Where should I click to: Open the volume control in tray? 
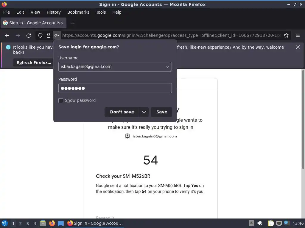[x=260, y=223]
